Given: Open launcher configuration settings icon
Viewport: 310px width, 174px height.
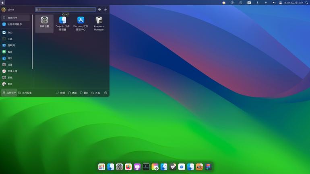Looking at the screenshot, I should 99,10.
